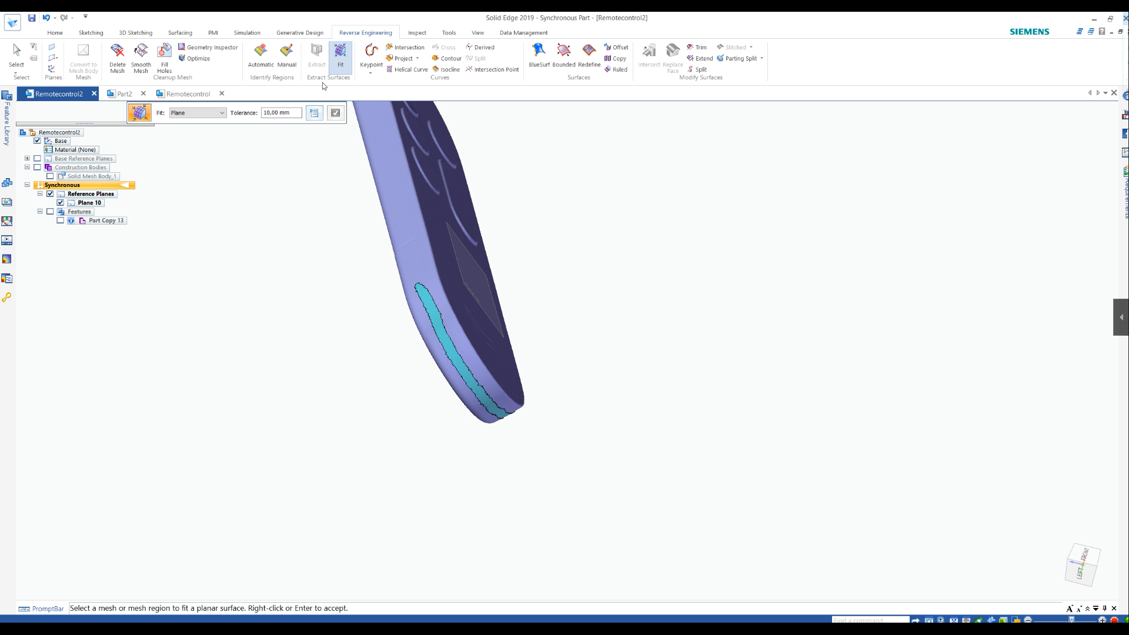Toggle visibility of Plane 10
This screenshot has width=1129, height=635.
61,202
